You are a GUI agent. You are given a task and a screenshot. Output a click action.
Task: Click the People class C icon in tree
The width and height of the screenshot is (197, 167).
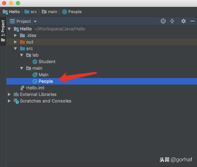[x=35, y=81]
